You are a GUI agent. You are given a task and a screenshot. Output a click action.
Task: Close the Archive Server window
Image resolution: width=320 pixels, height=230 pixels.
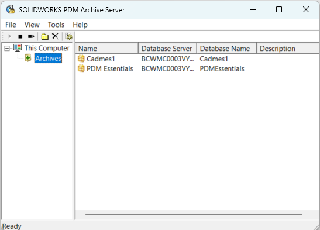[x=306, y=9]
